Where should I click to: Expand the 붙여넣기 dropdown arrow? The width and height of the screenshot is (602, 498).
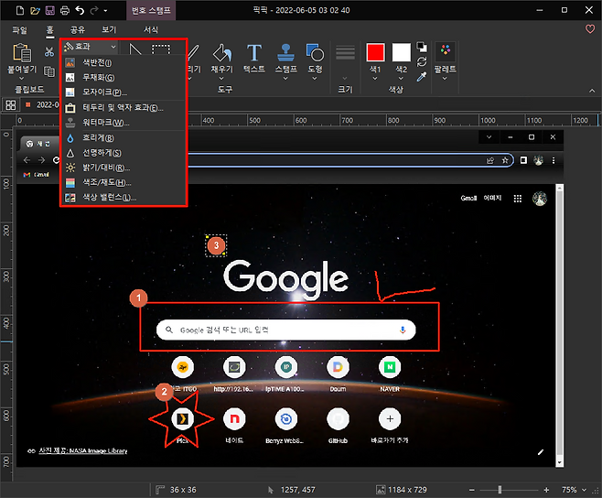pyautogui.click(x=22, y=78)
